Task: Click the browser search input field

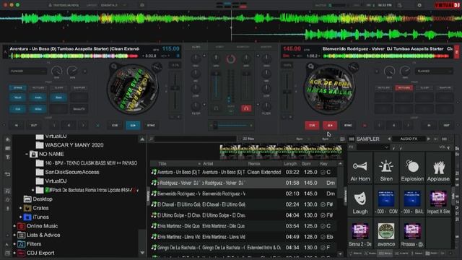Action: tap(196, 139)
